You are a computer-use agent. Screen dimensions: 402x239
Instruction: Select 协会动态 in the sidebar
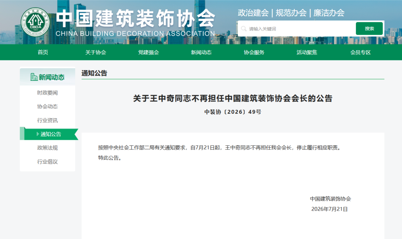coord(47,107)
